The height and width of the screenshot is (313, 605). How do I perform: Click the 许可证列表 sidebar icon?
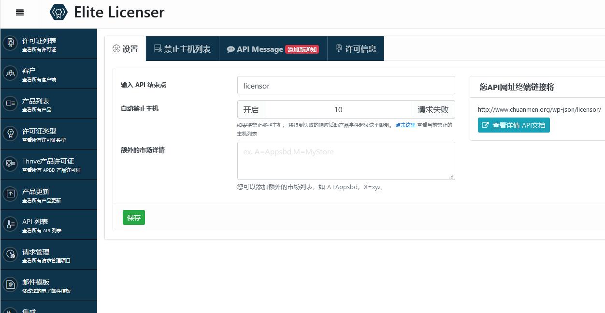pyautogui.click(x=10, y=44)
